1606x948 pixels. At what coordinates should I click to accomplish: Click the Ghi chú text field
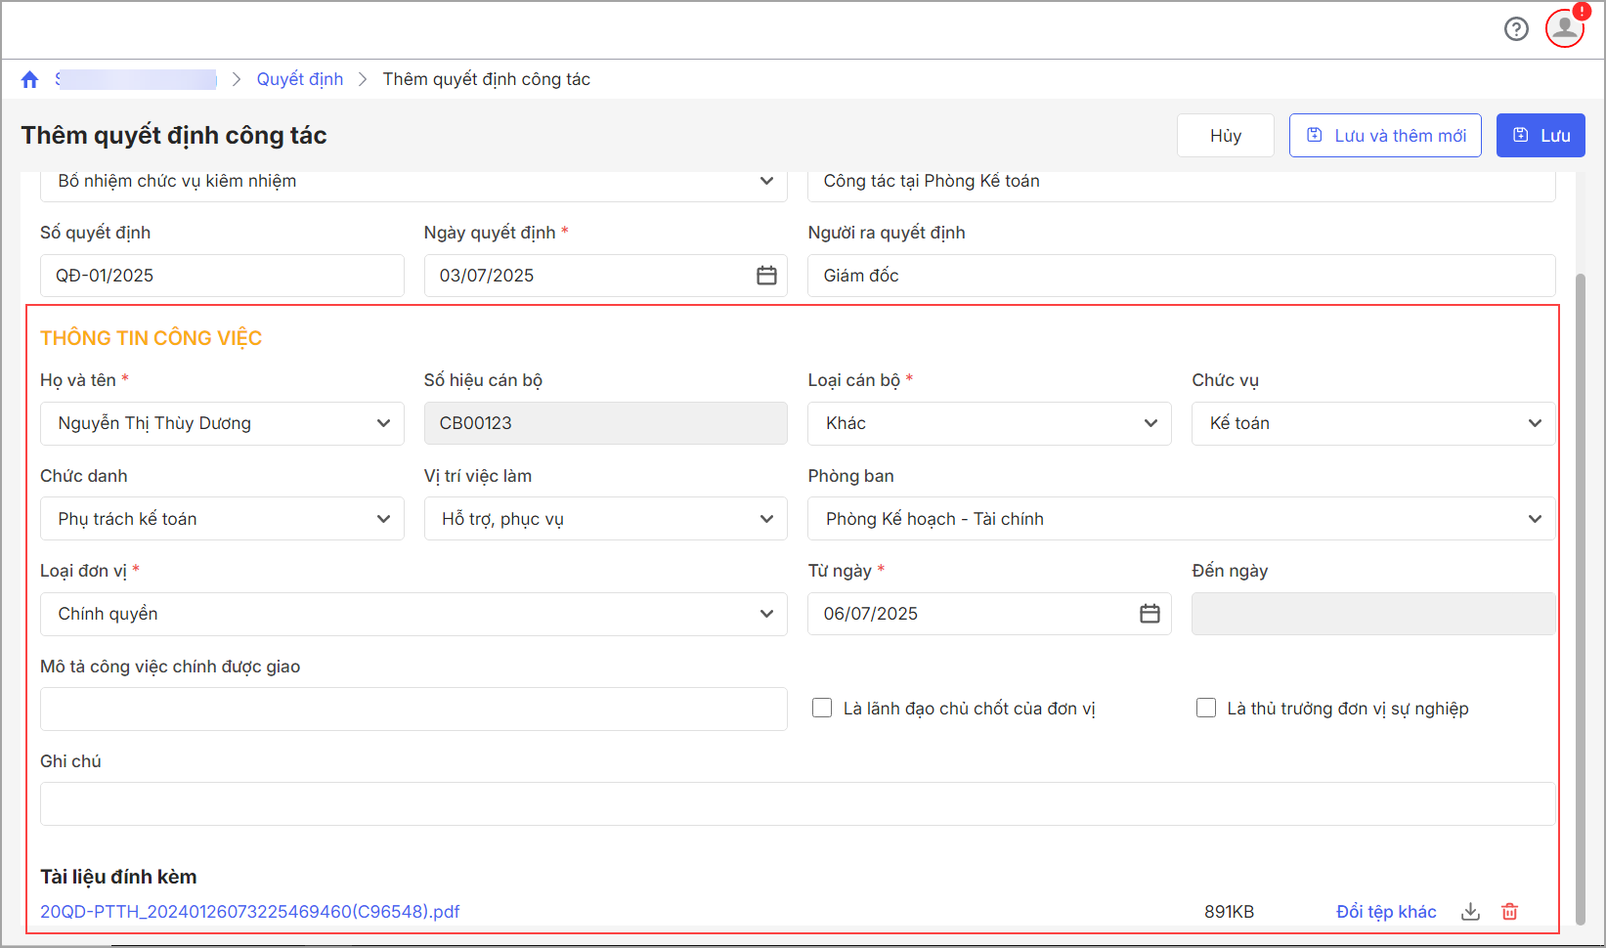click(797, 804)
